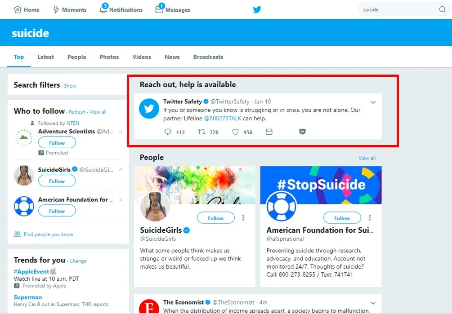View all People results
452x314 pixels.
click(x=367, y=158)
